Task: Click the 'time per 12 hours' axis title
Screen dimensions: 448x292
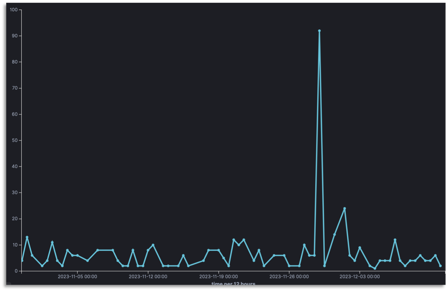Action: point(234,284)
